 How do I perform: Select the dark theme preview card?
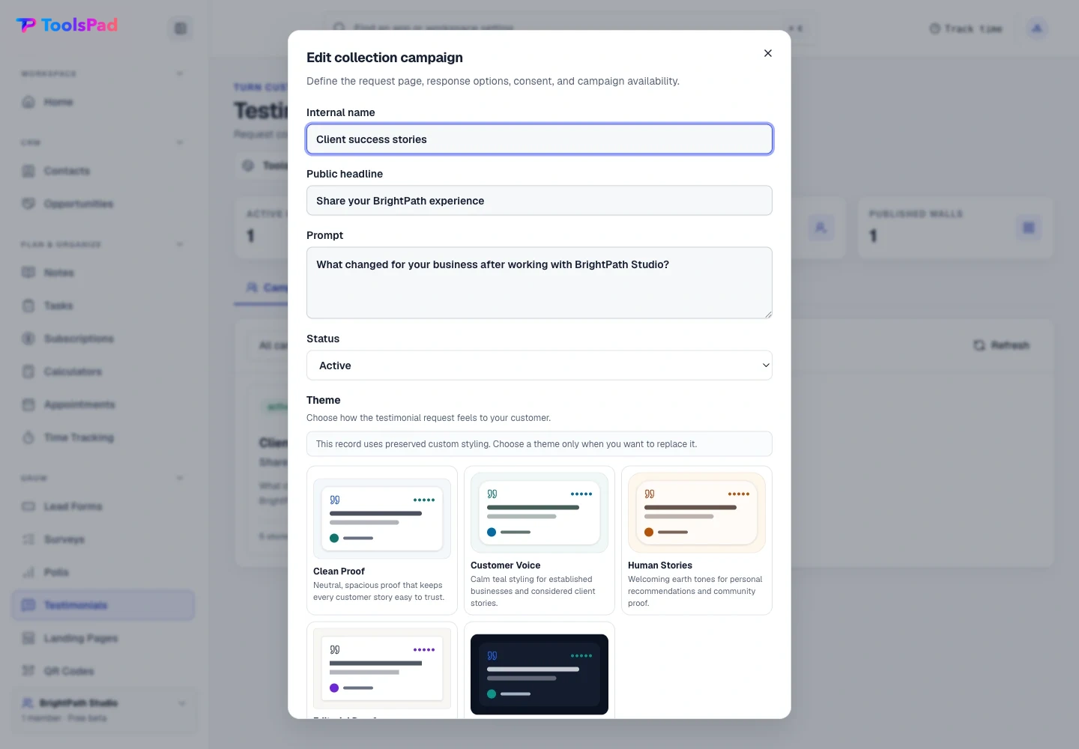pos(539,670)
